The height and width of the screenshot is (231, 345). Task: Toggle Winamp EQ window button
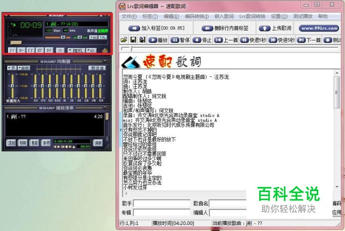pos(94,37)
